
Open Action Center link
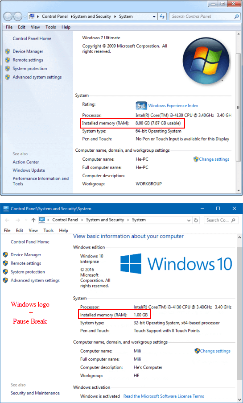coord(26,162)
